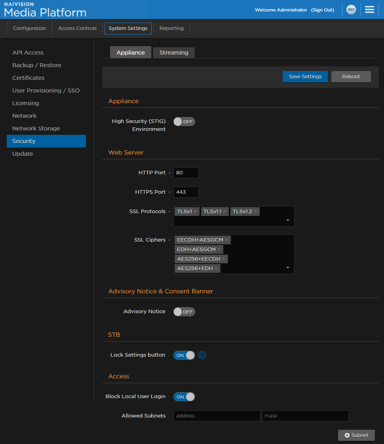Click the REC recording icon in the header
This screenshot has width=384, height=444.
point(351,9)
